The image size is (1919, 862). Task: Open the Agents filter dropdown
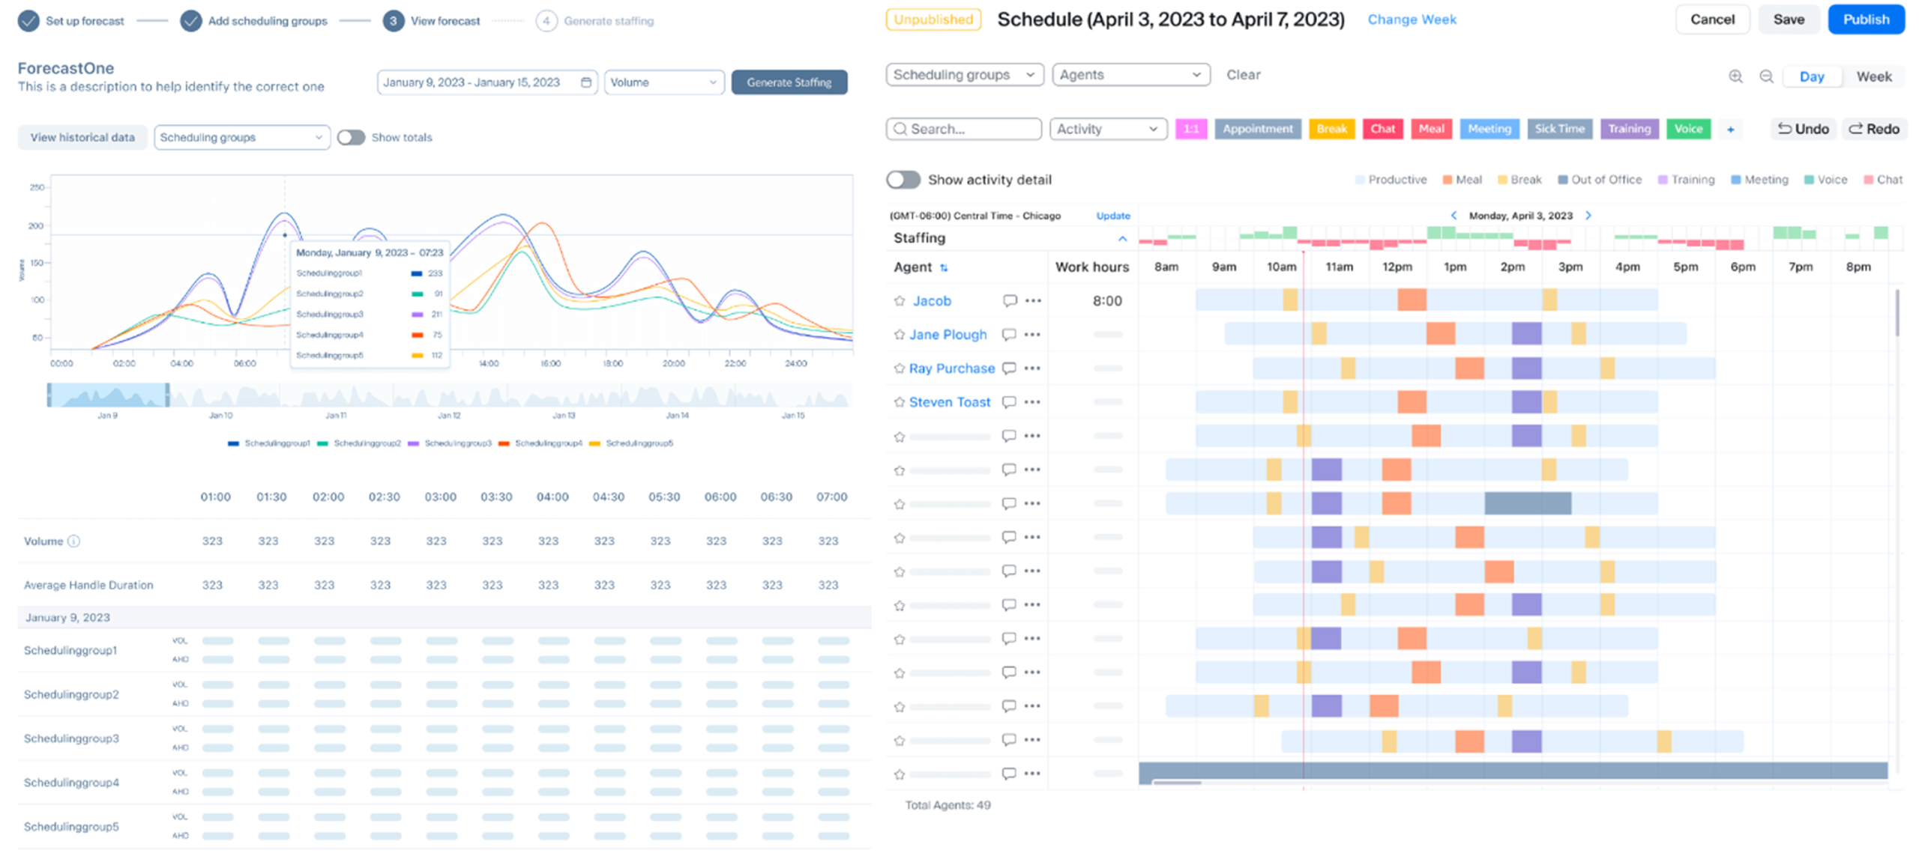tap(1130, 75)
